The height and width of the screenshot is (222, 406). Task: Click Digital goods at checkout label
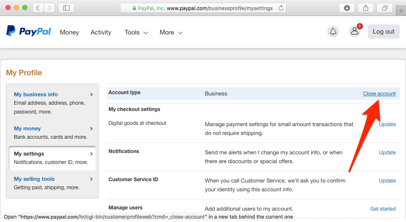click(x=137, y=123)
